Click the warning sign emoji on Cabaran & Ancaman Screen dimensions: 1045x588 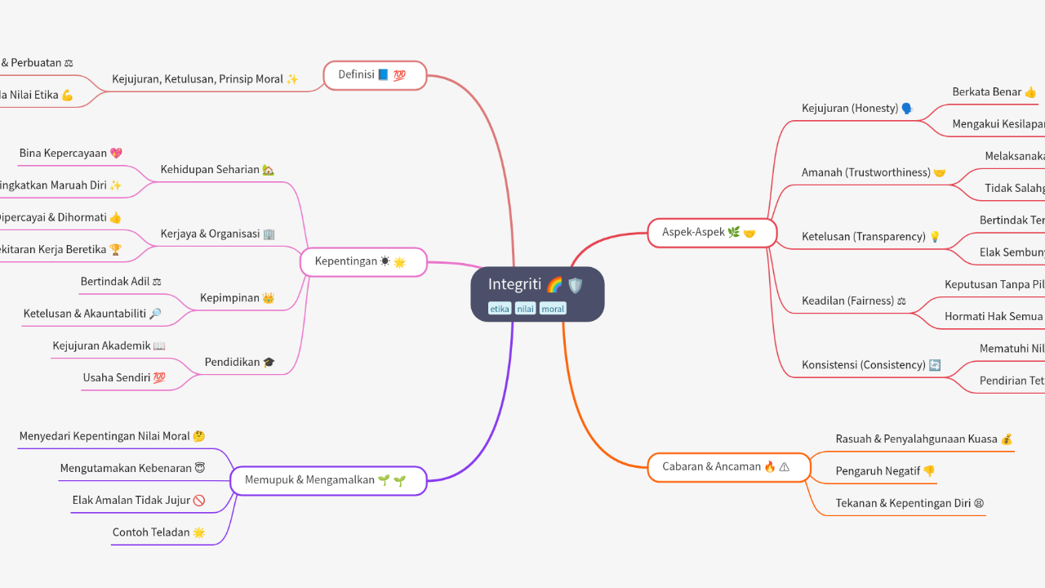pos(785,467)
